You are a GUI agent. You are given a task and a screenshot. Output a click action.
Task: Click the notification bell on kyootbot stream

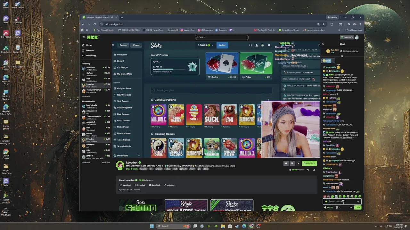click(x=286, y=163)
